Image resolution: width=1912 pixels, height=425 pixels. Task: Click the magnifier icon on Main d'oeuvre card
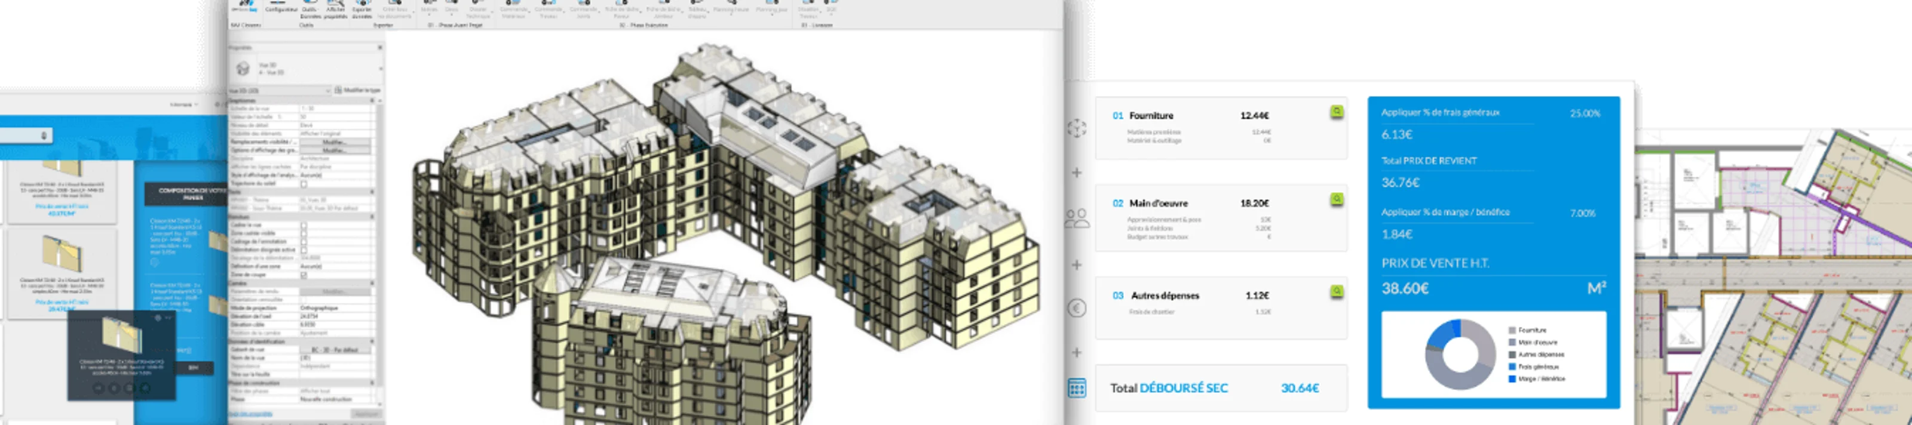pyautogui.click(x=1337, y=199)
